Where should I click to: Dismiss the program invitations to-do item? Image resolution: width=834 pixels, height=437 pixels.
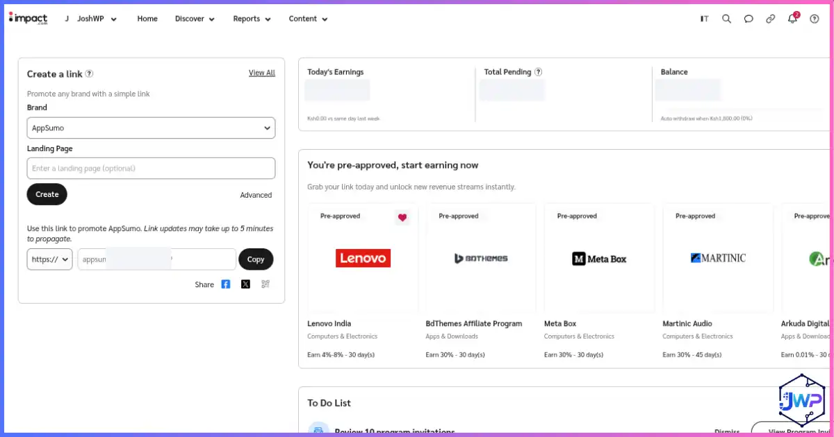pyautogui.click(x=727, y=431)
